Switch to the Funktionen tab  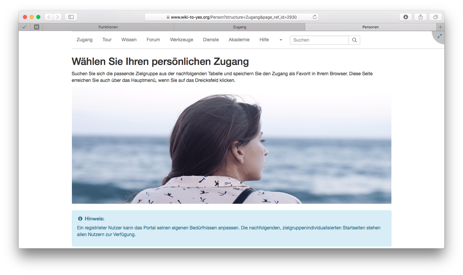(108, 27)
